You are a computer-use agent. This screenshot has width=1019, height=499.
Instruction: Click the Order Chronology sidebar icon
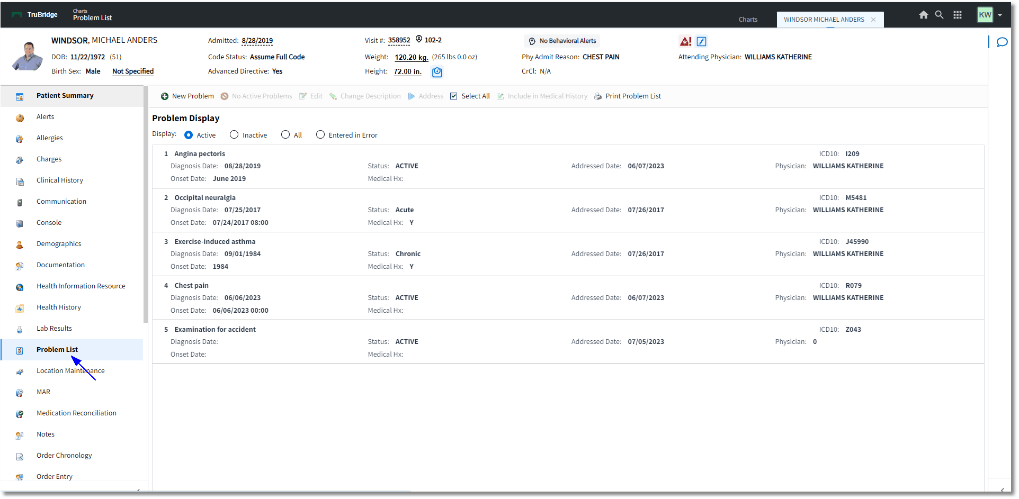point(20,457)
